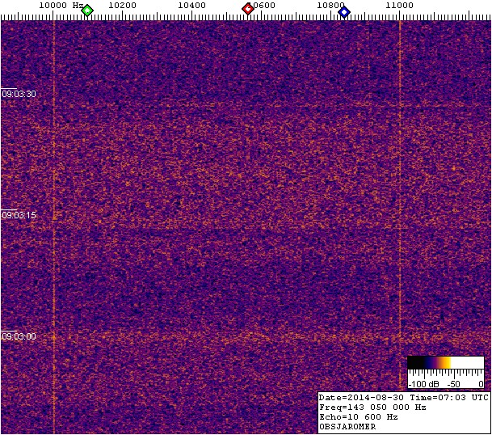Click the dB color scale gradient bar
Screen dimensions: 492x435
point(445,363)
